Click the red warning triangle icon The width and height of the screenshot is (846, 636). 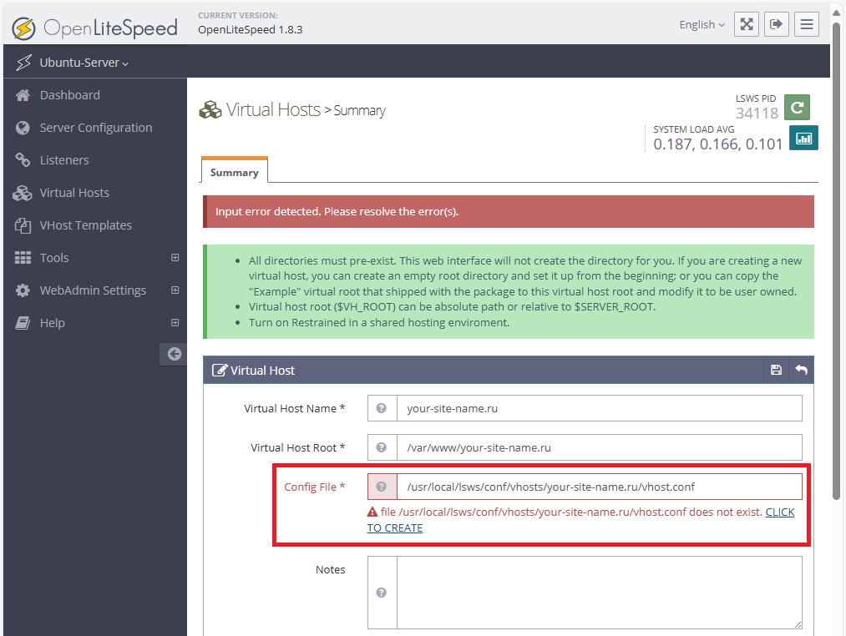(372, 512)
